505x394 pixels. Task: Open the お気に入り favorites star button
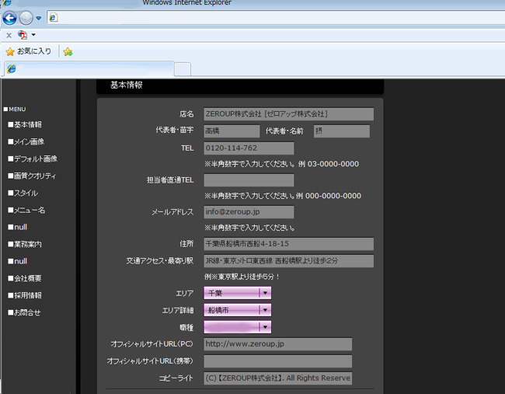point(29,51)
